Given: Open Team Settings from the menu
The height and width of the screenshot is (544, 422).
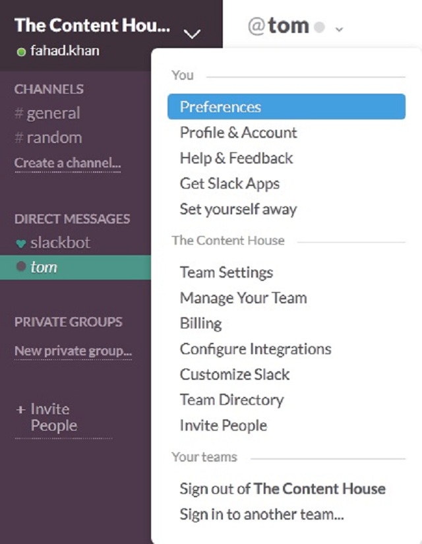Looking at the screenshot, I should pyautogui.click(x=226, y=272).
